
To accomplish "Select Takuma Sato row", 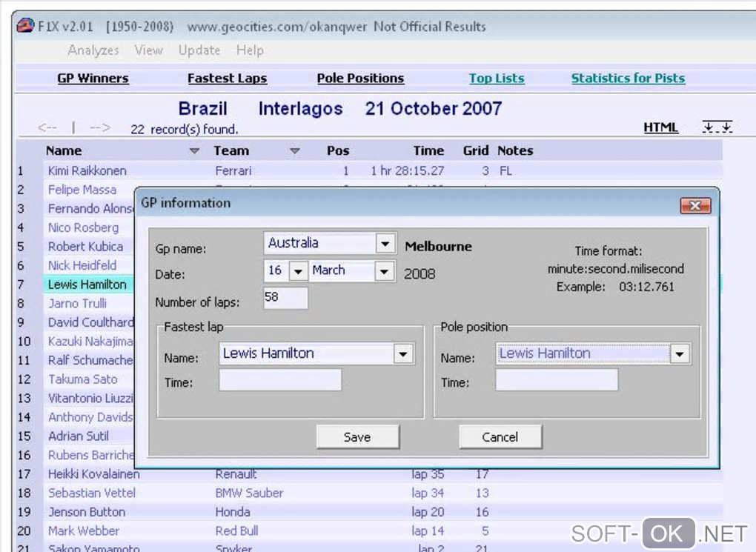I will (x=82, y=379).
